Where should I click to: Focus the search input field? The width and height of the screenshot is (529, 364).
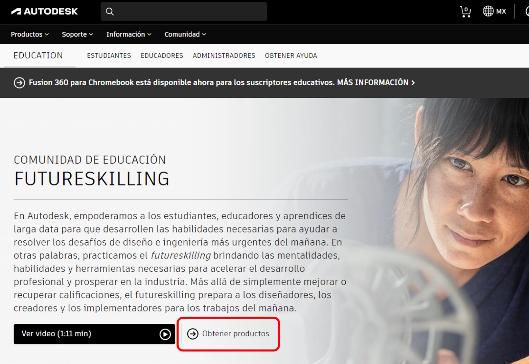click(x=184, y=11)
